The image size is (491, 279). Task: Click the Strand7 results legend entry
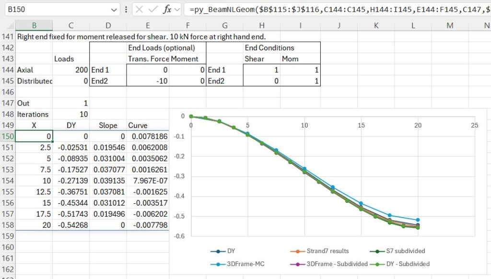(319, 251)
